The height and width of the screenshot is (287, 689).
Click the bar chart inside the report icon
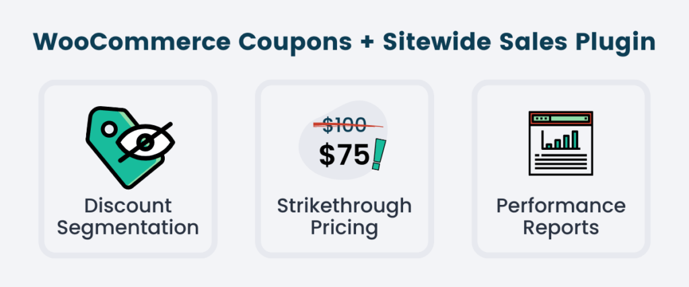(x=561, y=140)
